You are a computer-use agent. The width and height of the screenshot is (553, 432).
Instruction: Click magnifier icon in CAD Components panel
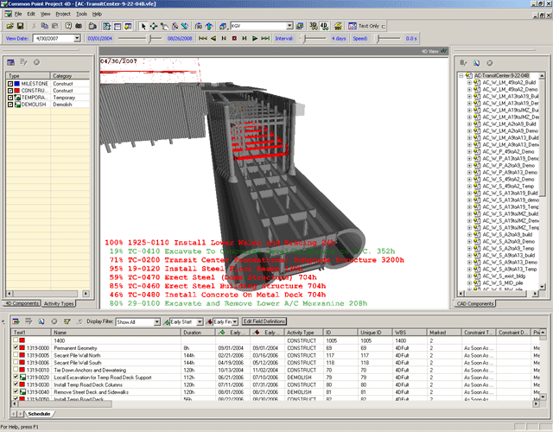pos(476,63)
